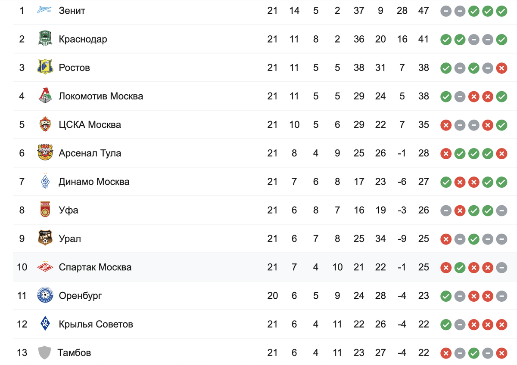Click the Lokomotiv Moscow logo
Viewport: 517px width, 365px height.
tap(45, 96)
